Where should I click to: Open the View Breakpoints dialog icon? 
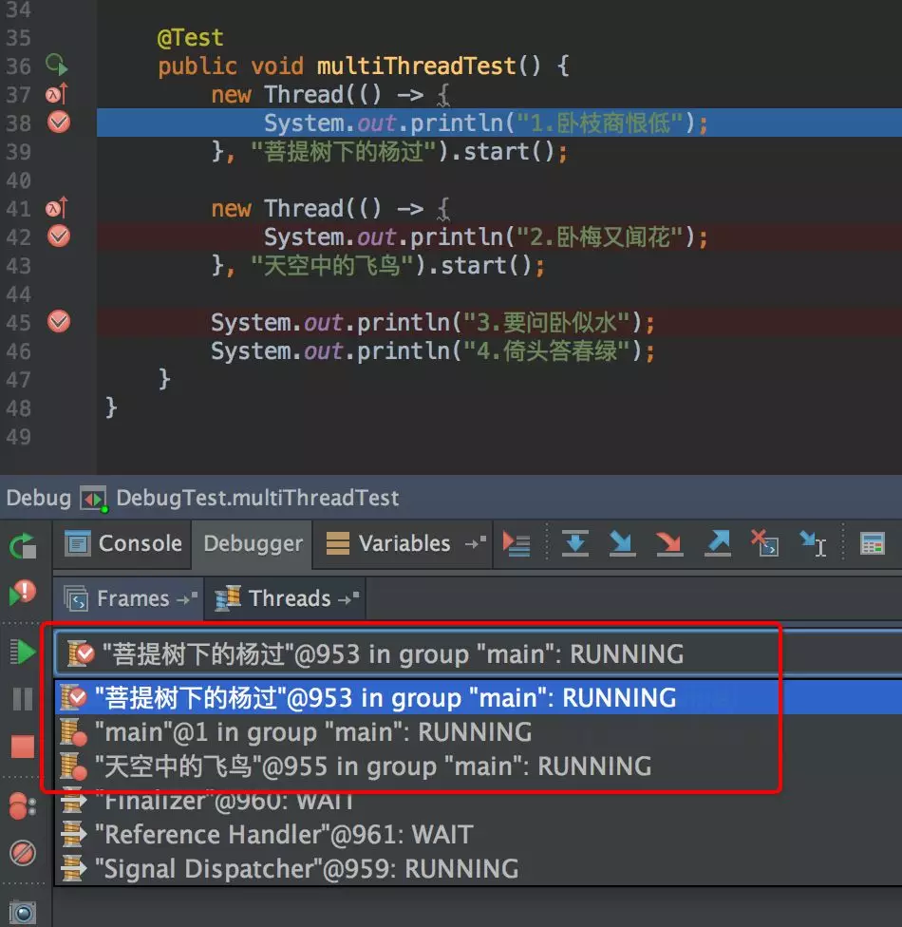pos(23,805)
